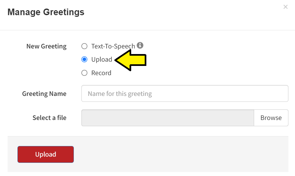
Task: Click the New Greeting label
Action: click(x=46, y=46)
